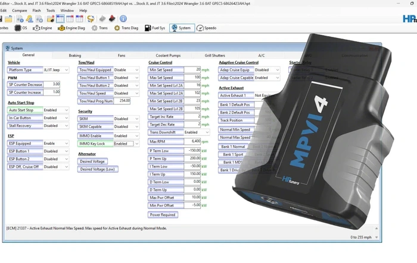Open the Tools menu
The image size is (417, 263).
click(51, 11)
